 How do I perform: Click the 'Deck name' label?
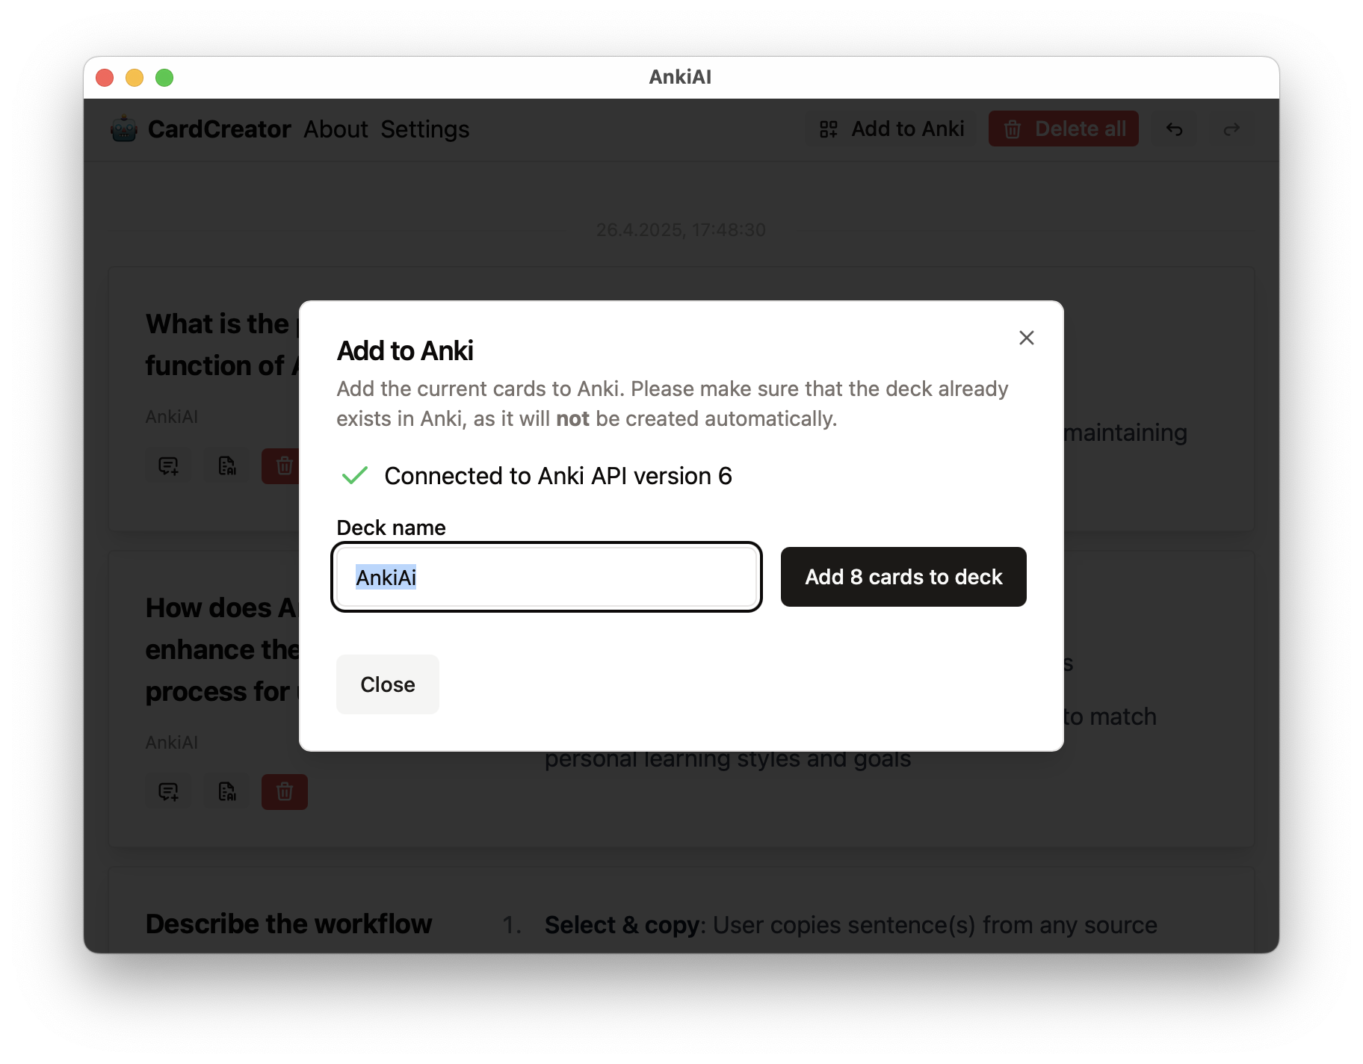tap(391, 528)
